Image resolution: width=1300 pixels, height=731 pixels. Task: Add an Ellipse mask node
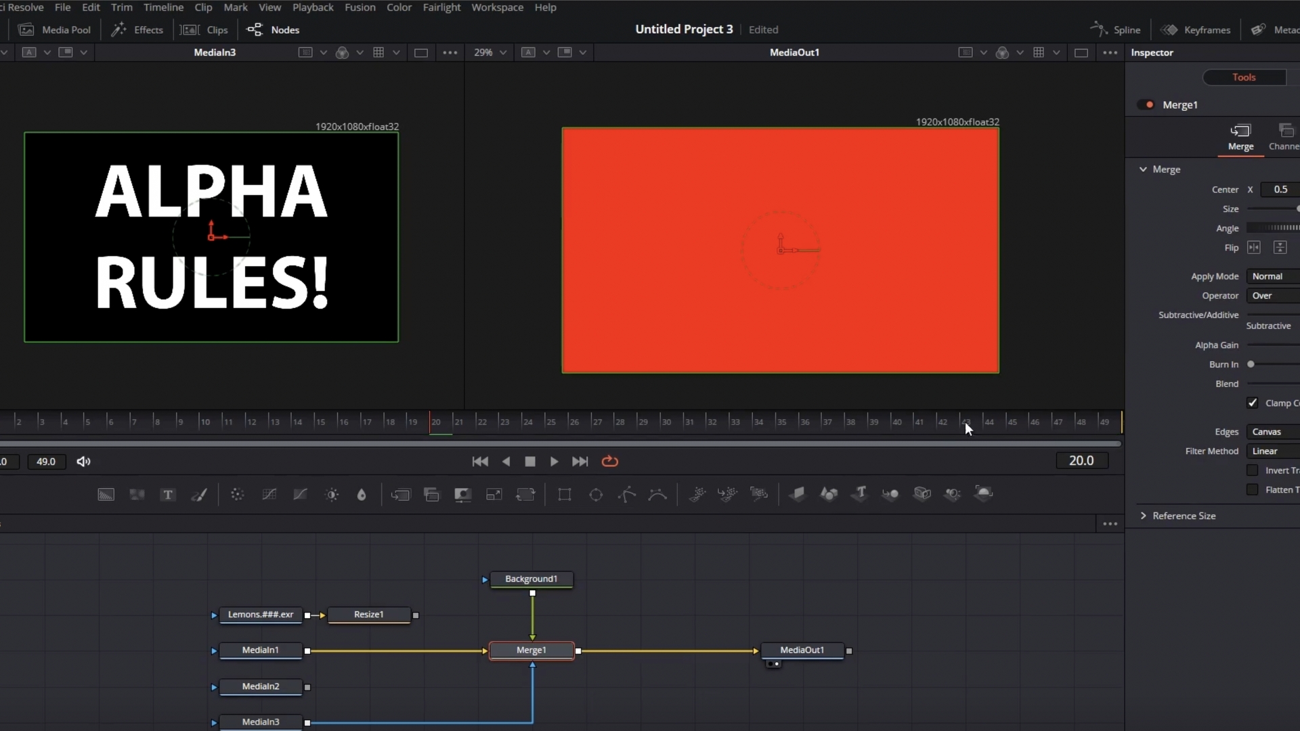coord(596,495)
